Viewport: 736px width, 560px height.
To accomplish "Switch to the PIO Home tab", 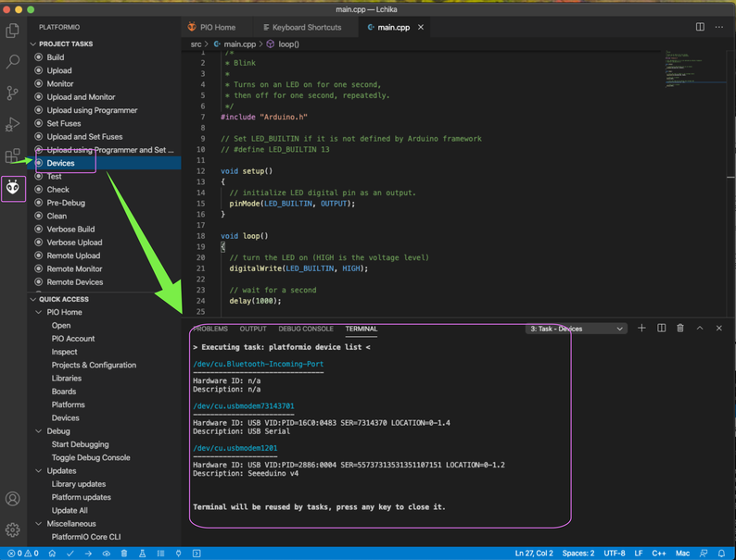I will point(212,28).
